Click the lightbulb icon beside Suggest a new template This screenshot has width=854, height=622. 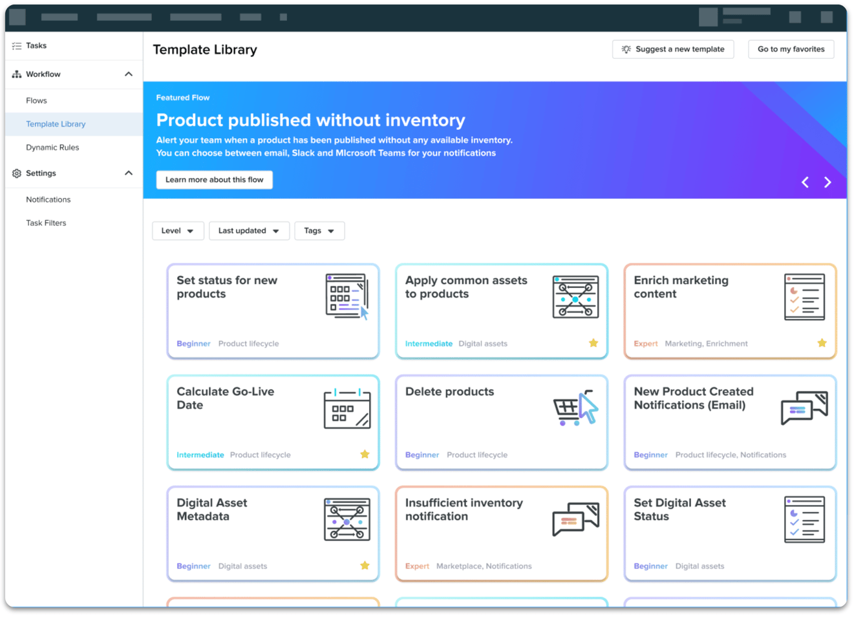tap(626, 49)
